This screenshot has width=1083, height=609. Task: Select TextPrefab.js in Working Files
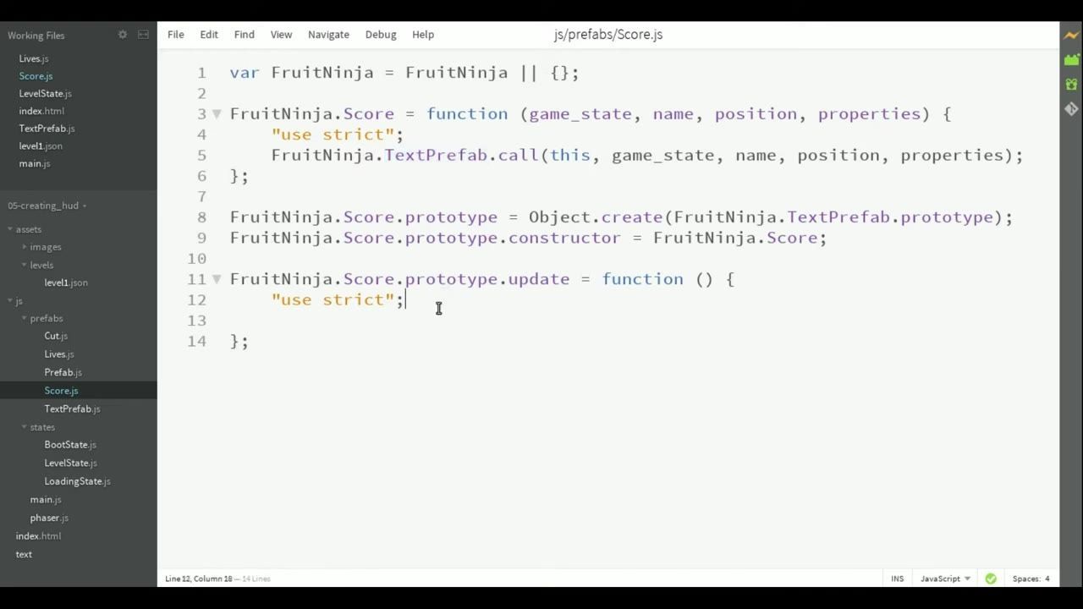[x=47, y=129]
